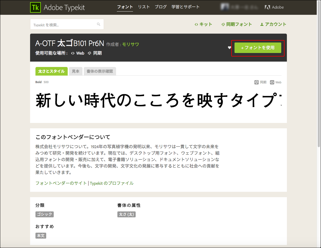Switch to the 書体の表示確認 tab
The height and width of the screenshot is (248, 321).
(100, 71)
